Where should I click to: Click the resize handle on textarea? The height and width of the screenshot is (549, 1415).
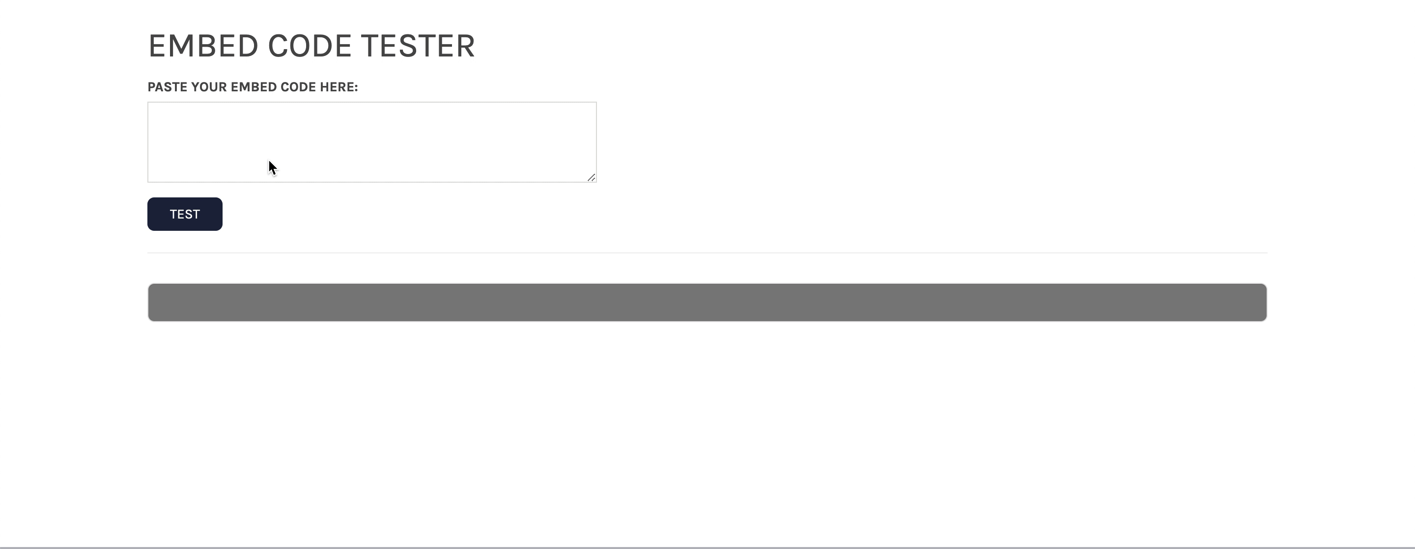[x=590, y=176]
